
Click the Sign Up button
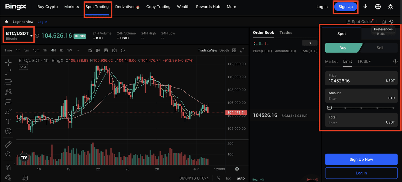click(345, 7)
